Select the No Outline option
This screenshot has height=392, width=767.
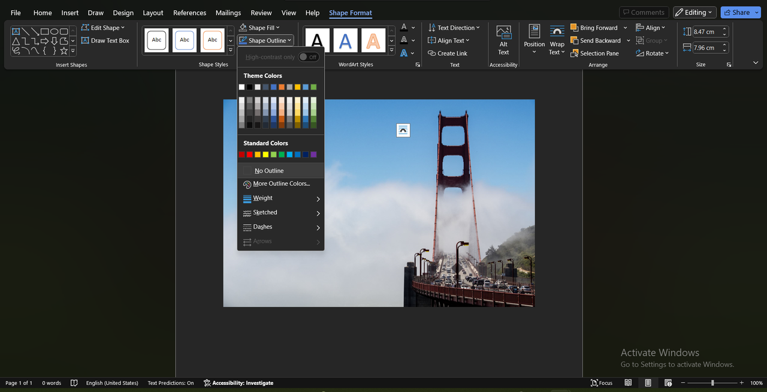[269, 171]
